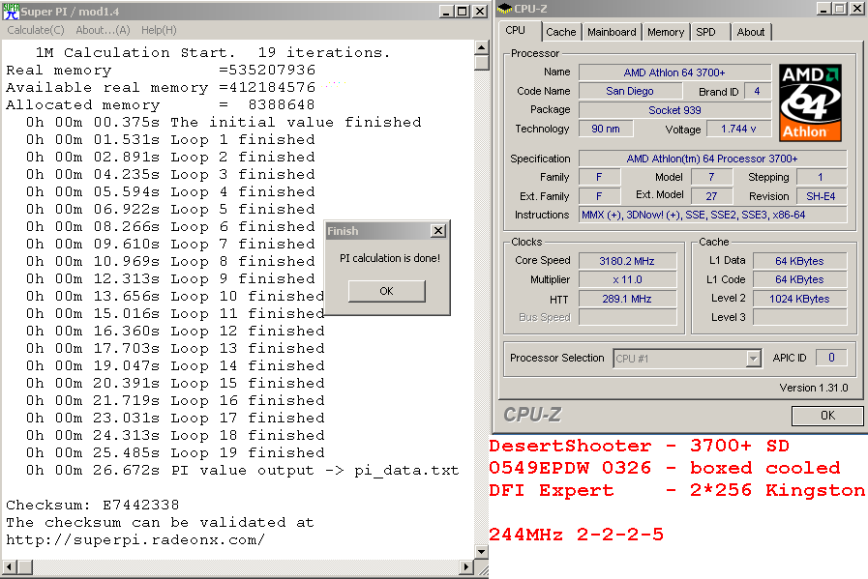Click the Version 1.31.0 label
The image size is (868, 579).
click(814, 388)
